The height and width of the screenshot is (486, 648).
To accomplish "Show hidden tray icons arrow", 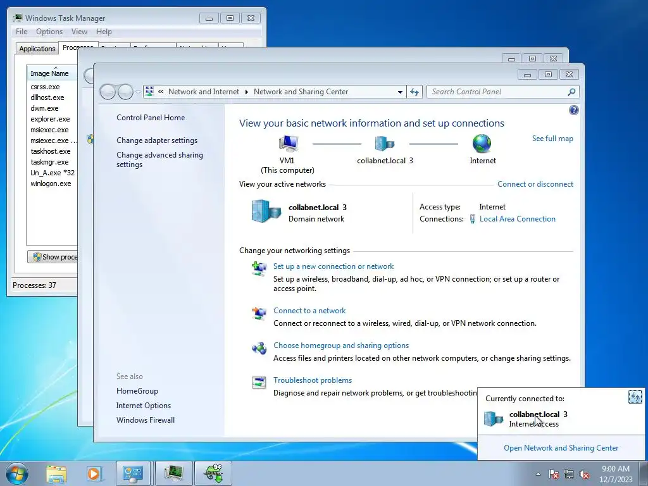I will [538, 474].
